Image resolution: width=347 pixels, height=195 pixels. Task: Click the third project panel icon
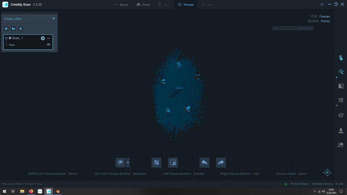pyautogui.click(x=20, y=29)
